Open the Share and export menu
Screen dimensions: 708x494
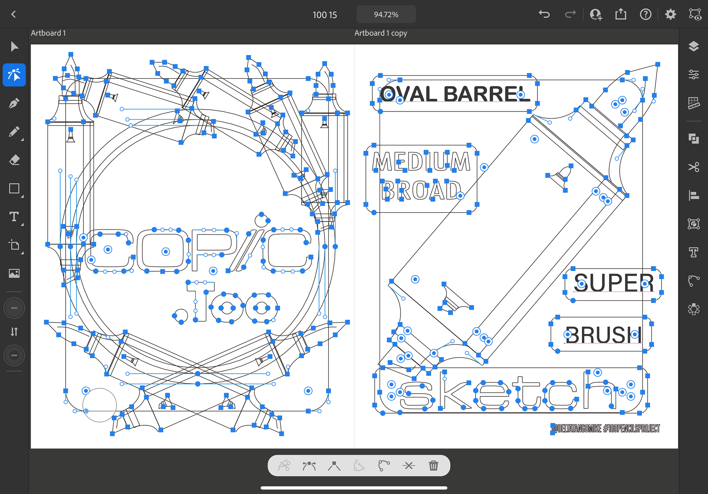[621, 14]
